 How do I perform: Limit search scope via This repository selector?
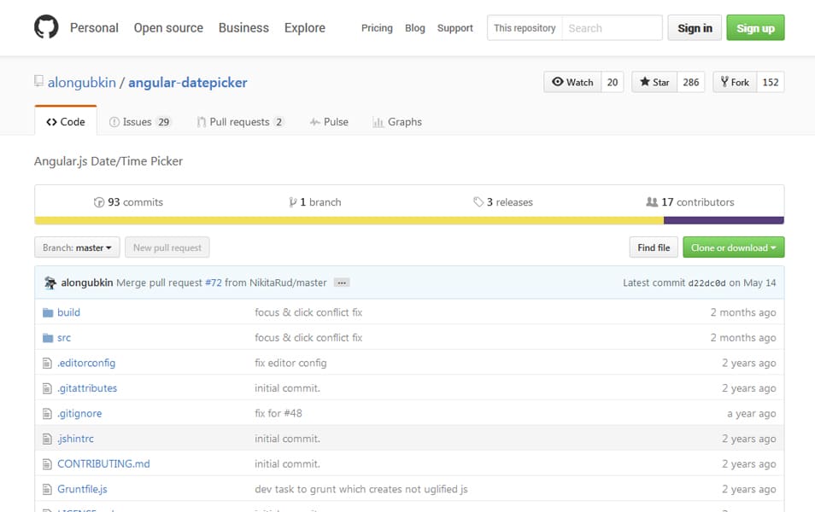(525, 28)
